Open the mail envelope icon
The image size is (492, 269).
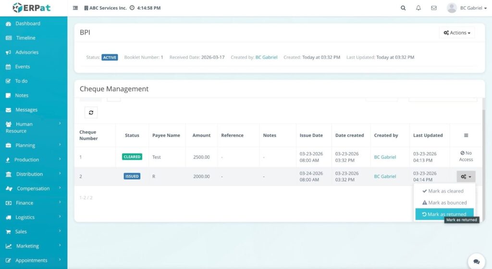pyautogui.click(x=434, y=8)
